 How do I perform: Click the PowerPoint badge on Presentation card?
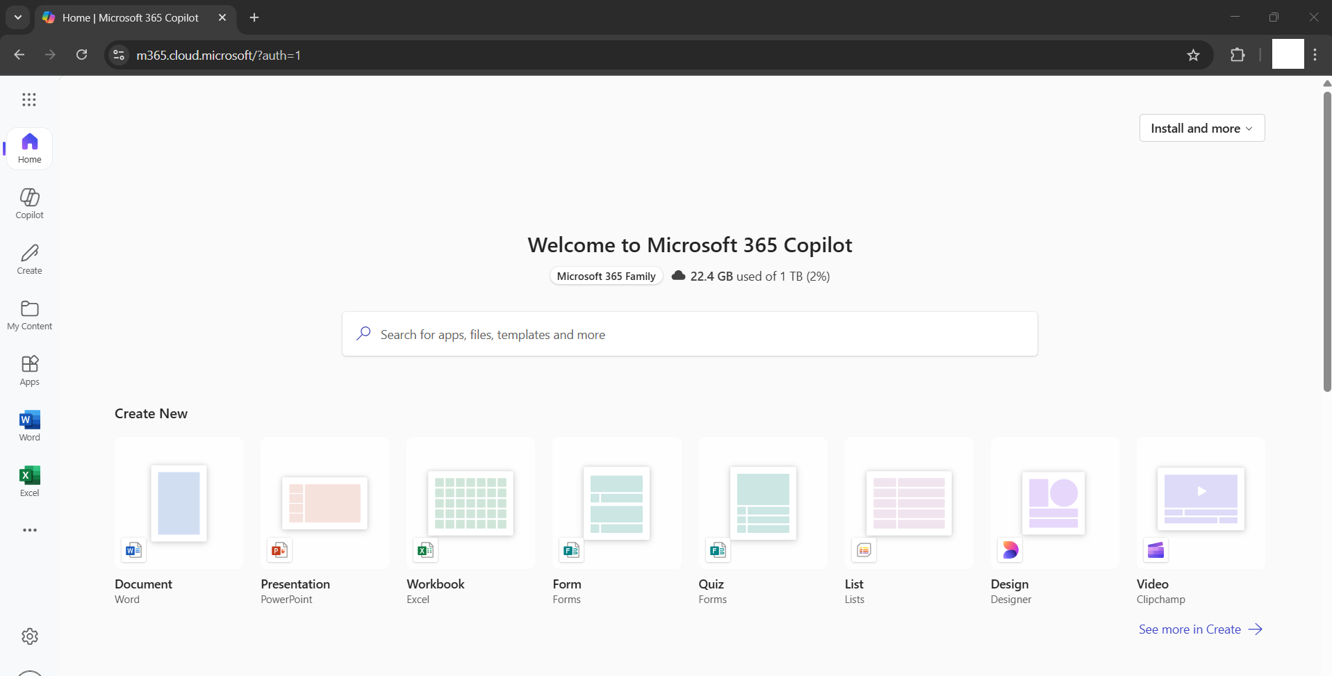279,550
